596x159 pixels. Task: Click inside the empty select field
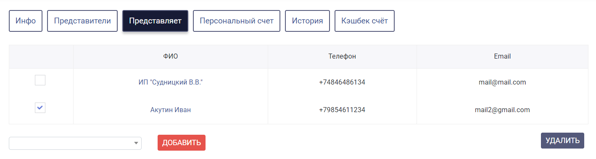(75, 143)
